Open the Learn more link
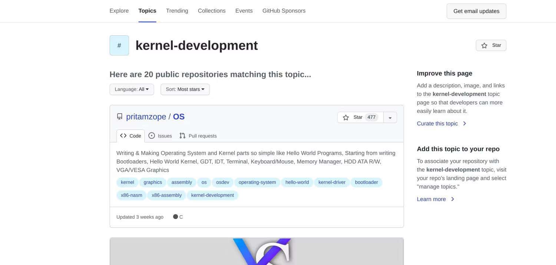The image size is (556, 265). coord(436,199)
